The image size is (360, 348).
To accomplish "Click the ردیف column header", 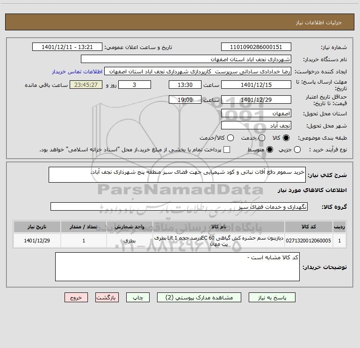I will click(x=339, y=227).
